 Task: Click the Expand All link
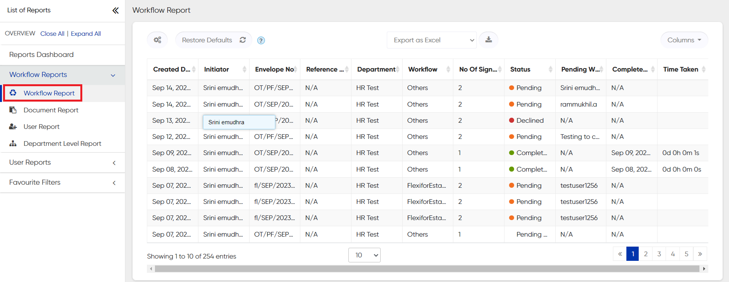pyautogui.click(x=86, y=34)
